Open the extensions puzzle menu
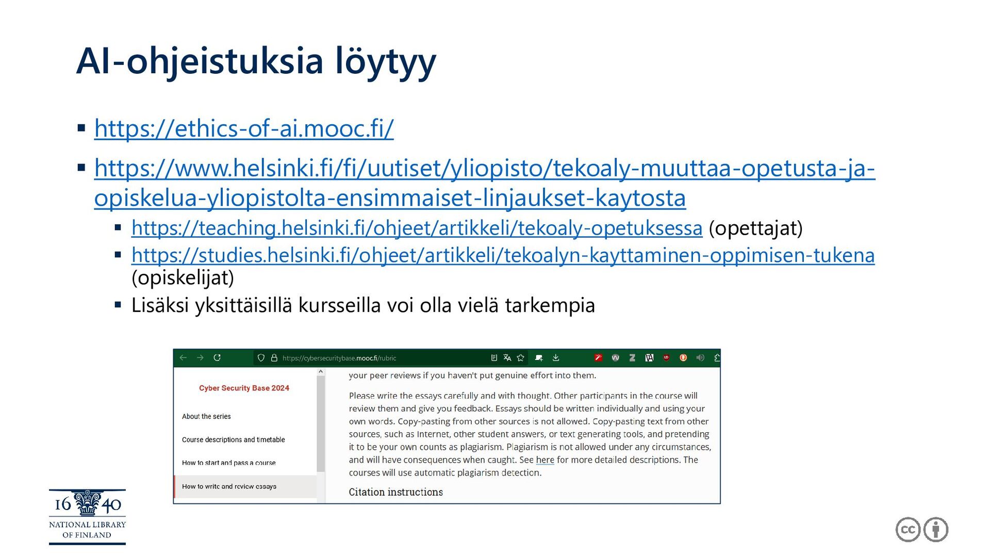The image size is (990, 557). [717, 358]
